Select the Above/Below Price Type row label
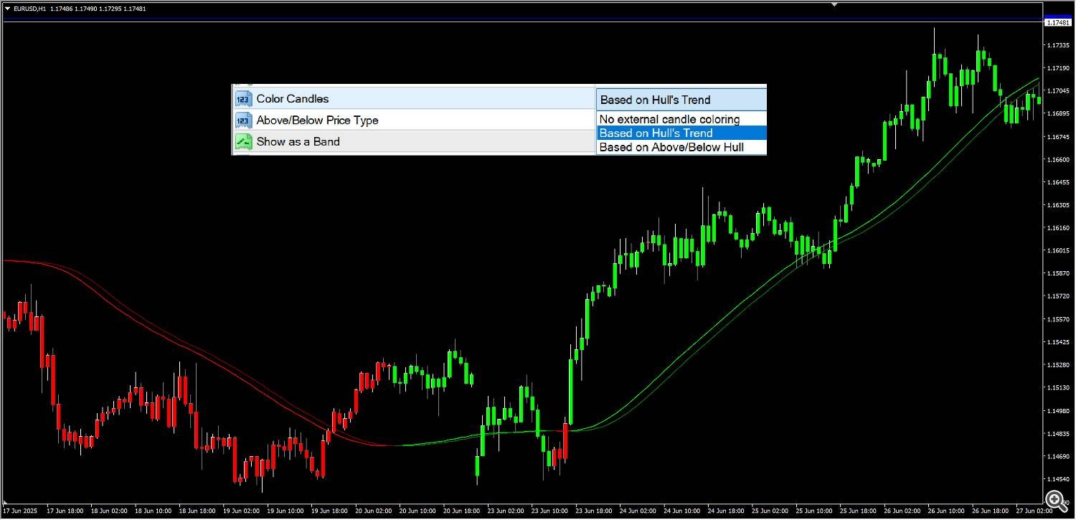Image resolution: width=1076 pixels, height=520 pixels. tap(317, 120)
